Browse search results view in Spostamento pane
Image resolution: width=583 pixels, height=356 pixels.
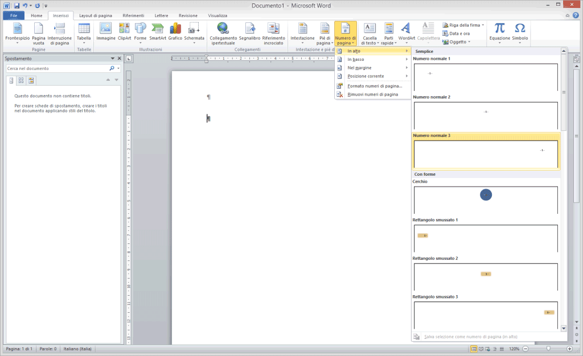click(31, 80)
